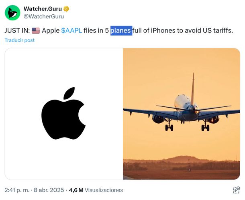Click the JUST IN: text

(17, 30)
